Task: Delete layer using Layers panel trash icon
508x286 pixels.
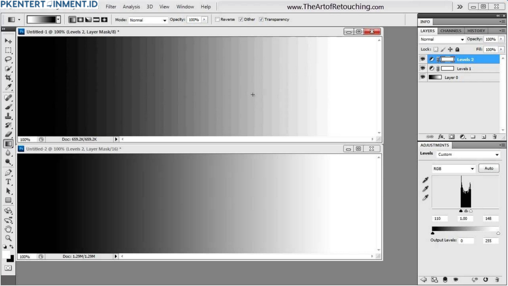Action: click(495, 137)
